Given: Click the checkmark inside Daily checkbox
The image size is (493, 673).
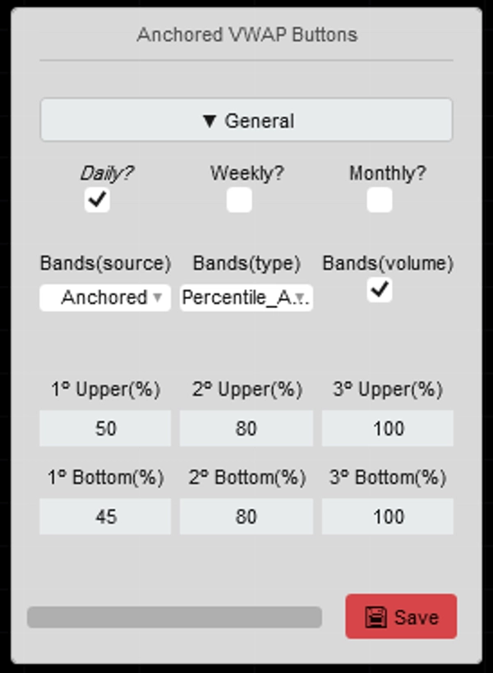Looking at the screenshot, I should point(96,199).
